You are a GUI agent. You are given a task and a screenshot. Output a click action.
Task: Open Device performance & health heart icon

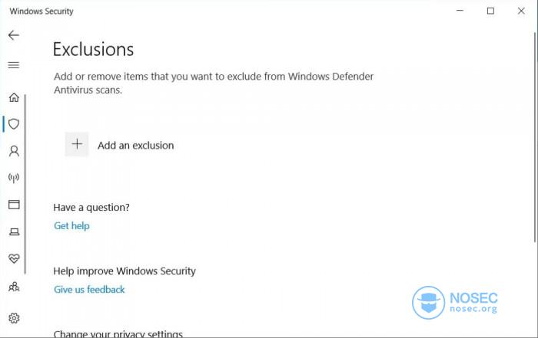click(14, 258)
